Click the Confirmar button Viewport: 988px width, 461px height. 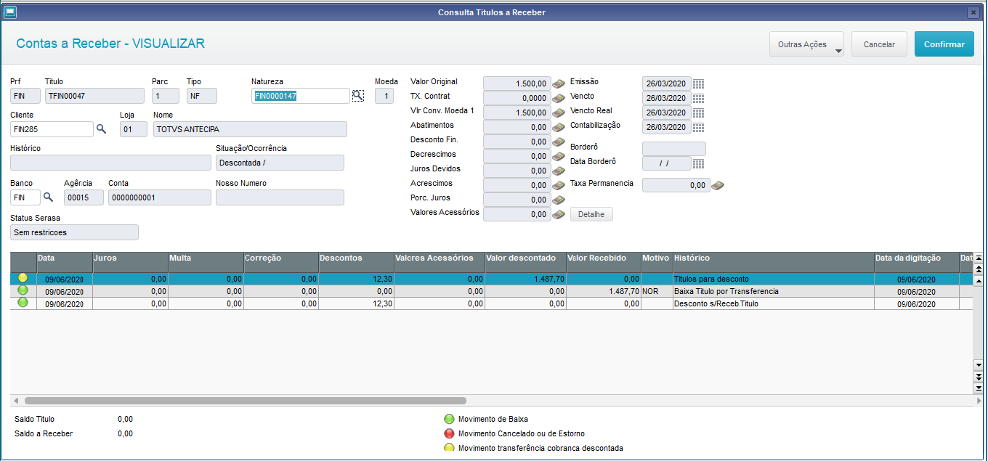(x=944, y=44)
